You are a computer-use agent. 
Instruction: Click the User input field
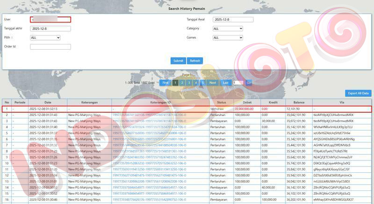50,20
